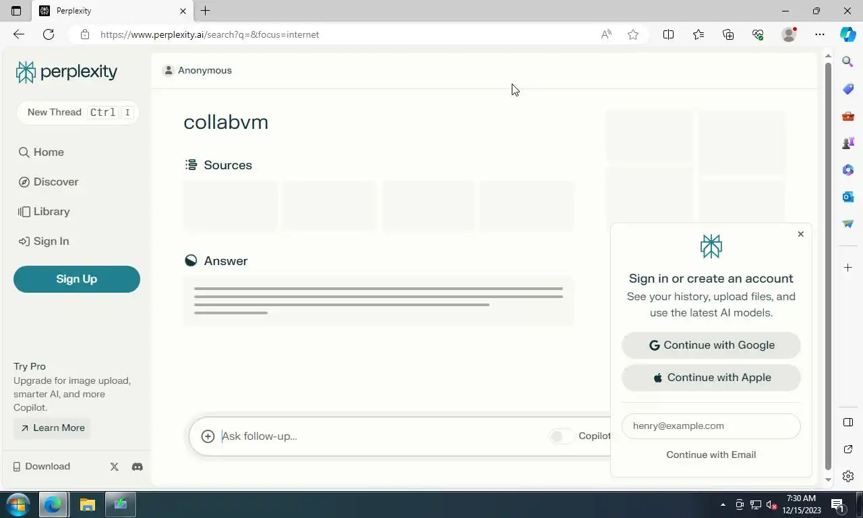Open Tab actions menu icon
Screen dimensions: 863x518
point(16,11)
